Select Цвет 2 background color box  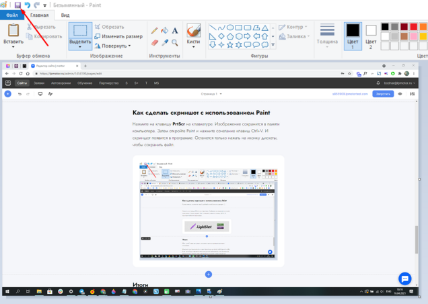coord(371,36)
